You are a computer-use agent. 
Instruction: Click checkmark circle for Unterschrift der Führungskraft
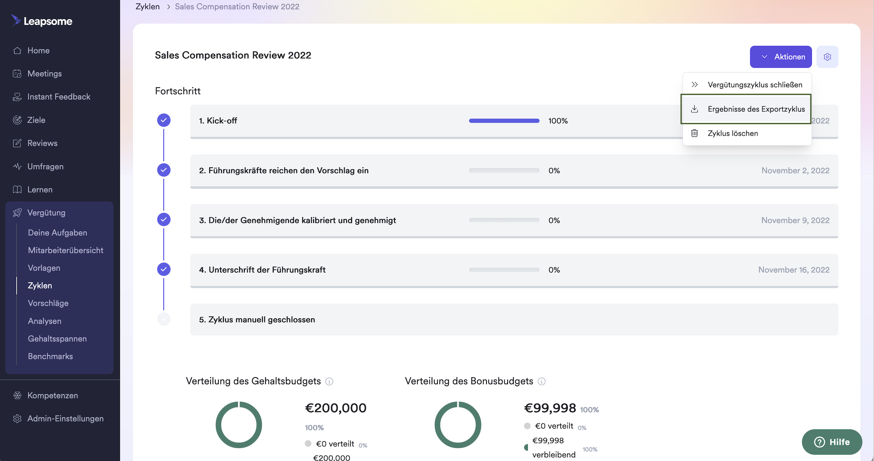click(x=164, y=269)
